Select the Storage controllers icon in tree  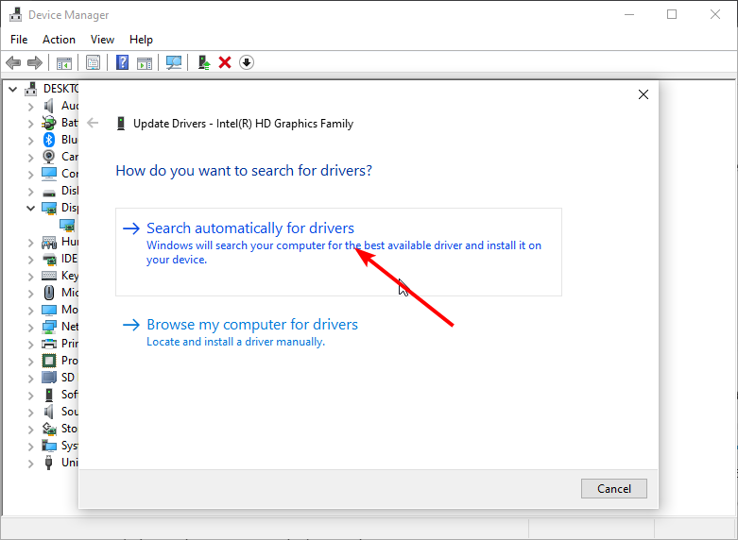tap(49, 429)
